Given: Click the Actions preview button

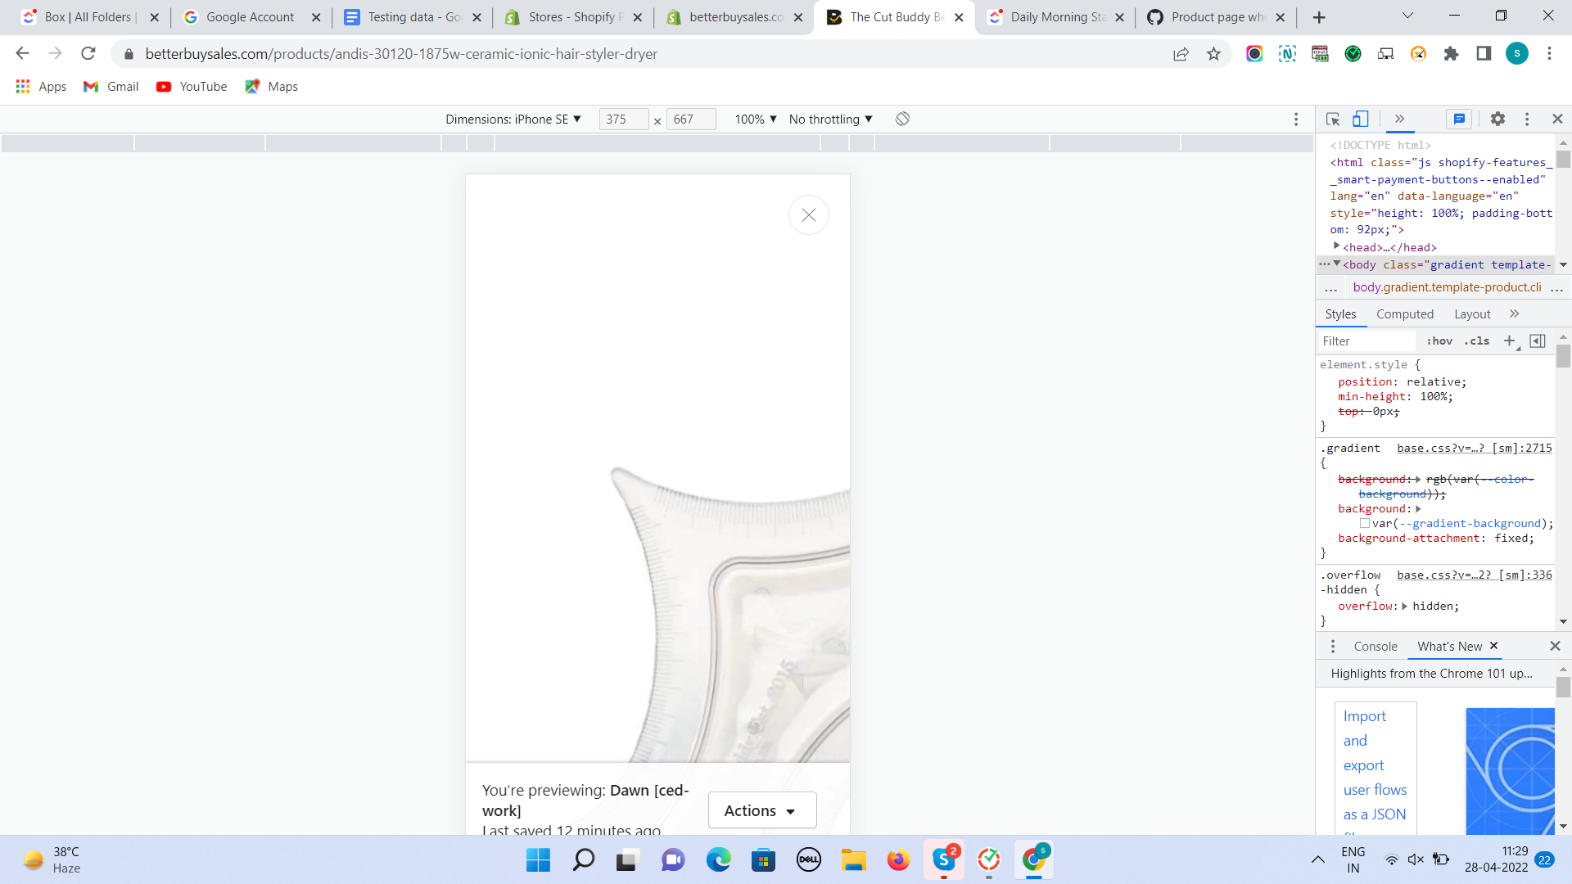Looking at the screenshot, I should tap(761, 810).
